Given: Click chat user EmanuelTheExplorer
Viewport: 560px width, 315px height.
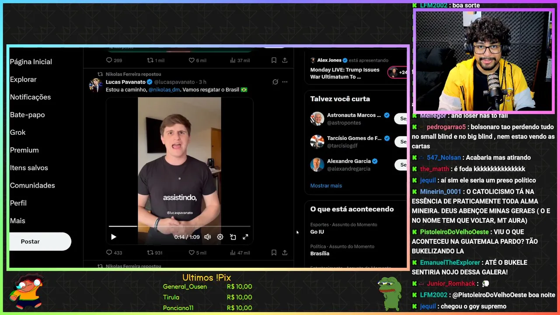Looking at the screenshot, I should click(x=450, y=262).
